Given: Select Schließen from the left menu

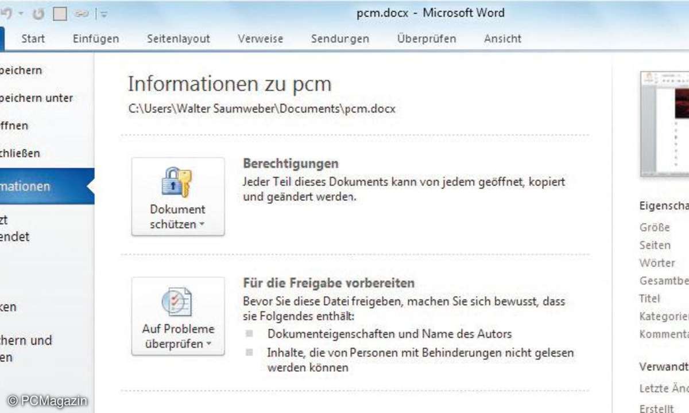Looking at the screenshot, I should tap(20, 153).
